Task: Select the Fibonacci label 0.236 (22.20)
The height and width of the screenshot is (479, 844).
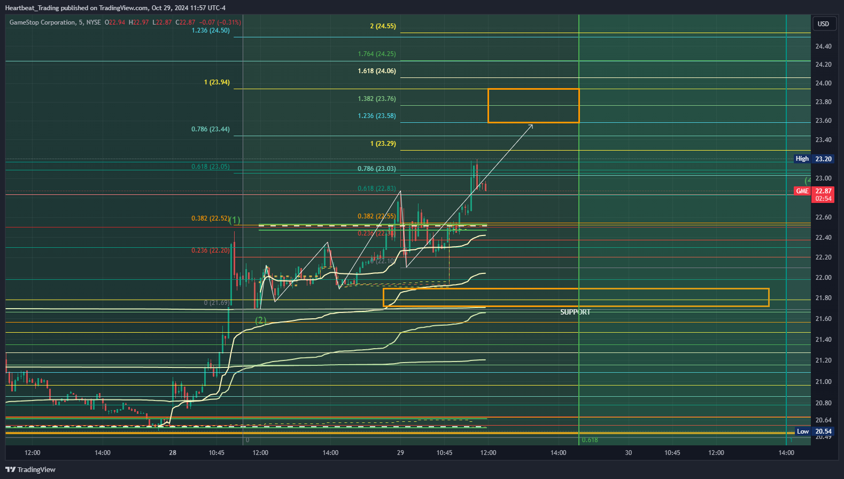Action: pyautogui.click(x=211, y=250)
